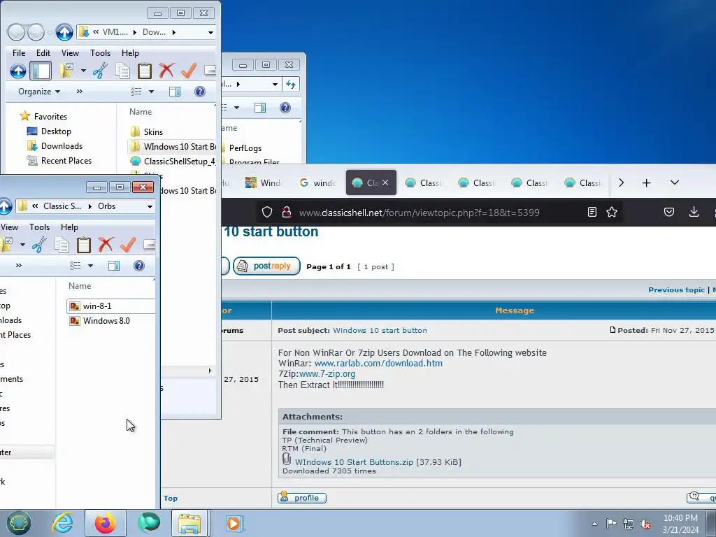Click the Cut scissors icon in Orbs window

click(x=39, y=245)
